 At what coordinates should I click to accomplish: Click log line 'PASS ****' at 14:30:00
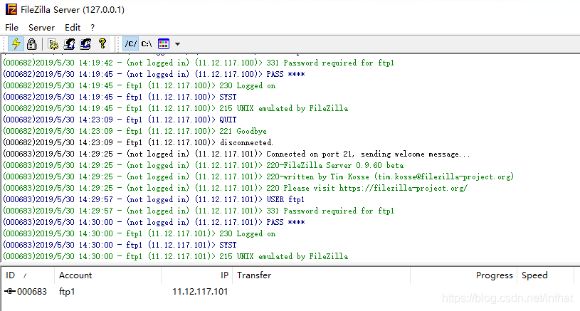154,222
